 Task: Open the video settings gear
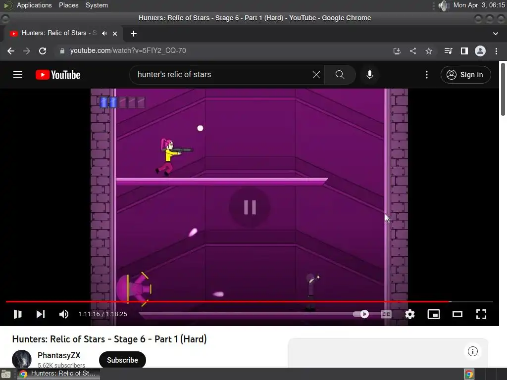(x=410, y=314)
